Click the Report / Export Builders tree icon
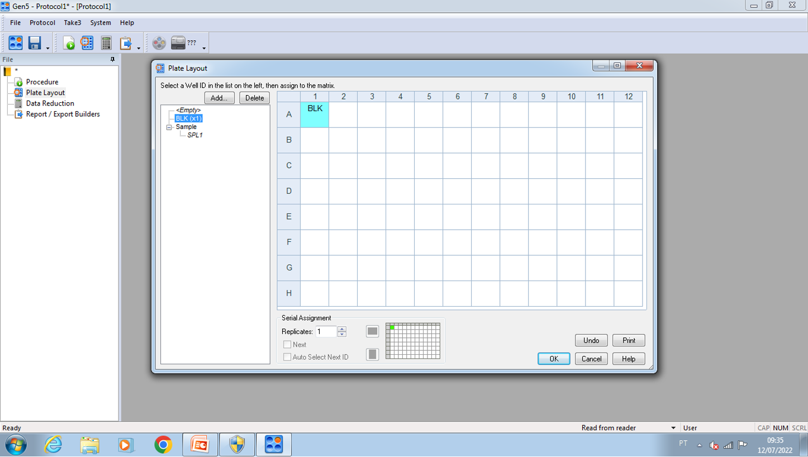This screenshot has width=808, height=457. pyautogui.click(x=18, y=114)
